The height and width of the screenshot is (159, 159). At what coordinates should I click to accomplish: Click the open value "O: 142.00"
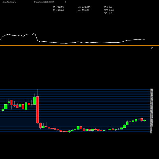tap(59, 7)
